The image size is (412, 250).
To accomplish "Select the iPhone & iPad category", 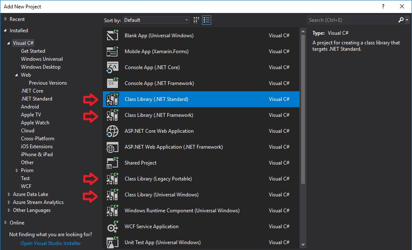I will [37, 155].
